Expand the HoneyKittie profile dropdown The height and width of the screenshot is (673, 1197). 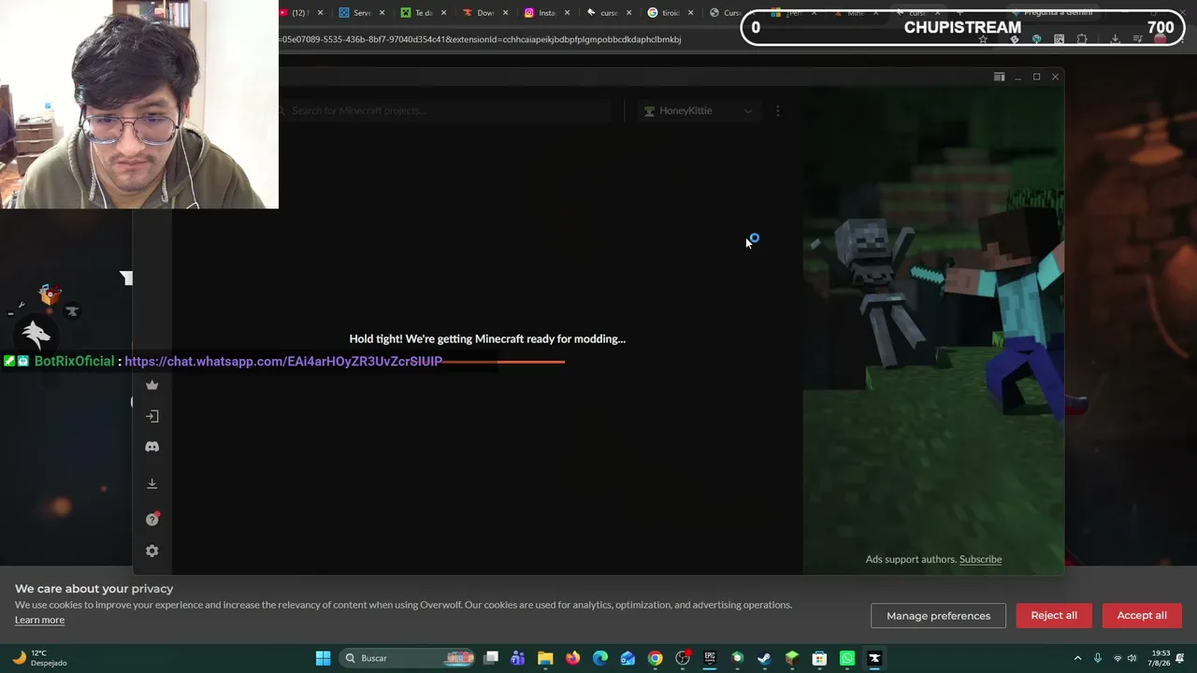click(x=698, y=110)
